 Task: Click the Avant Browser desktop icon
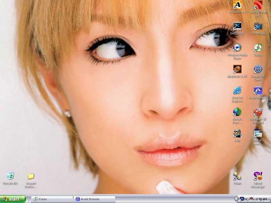(x=258, y=91)
